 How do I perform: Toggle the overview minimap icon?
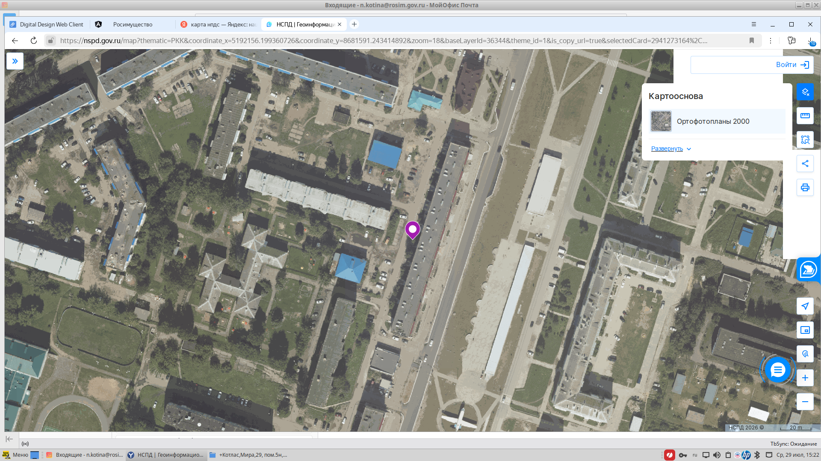coord(805,330)
